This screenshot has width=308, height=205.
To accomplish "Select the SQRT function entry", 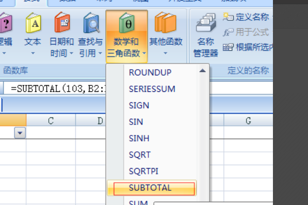I will 140,155.
